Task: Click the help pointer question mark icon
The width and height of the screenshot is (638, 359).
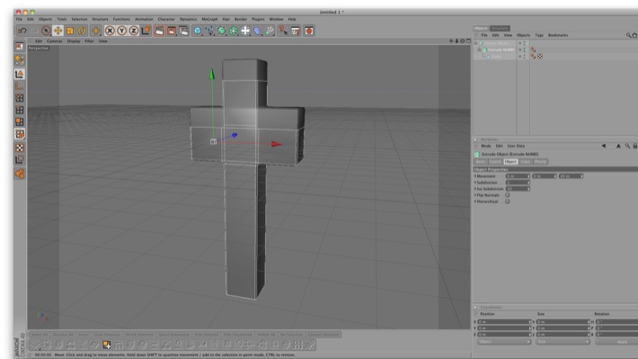Action: 283,31
